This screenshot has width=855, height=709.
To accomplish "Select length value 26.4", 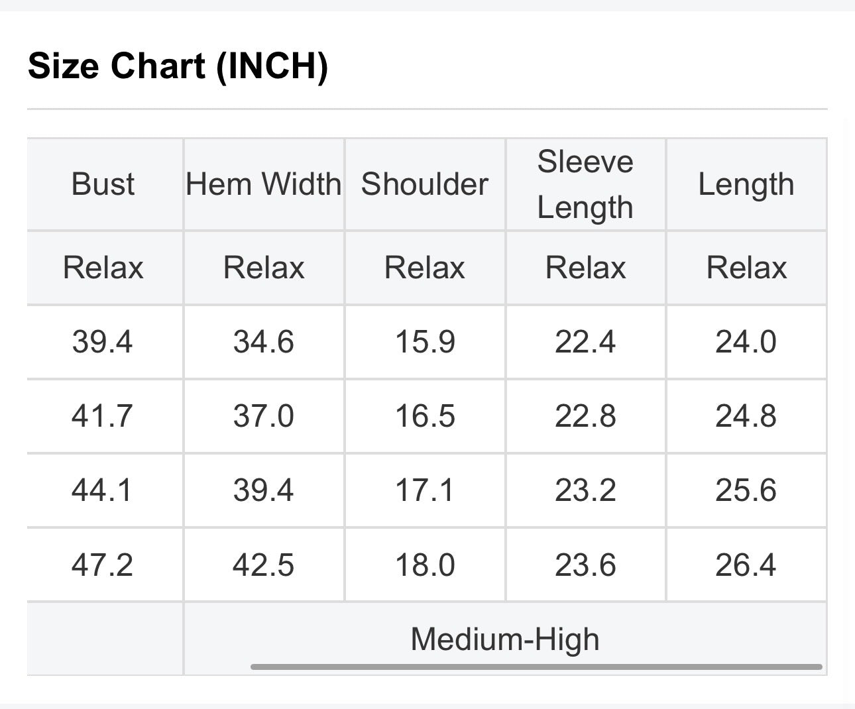I will [746, 565].
